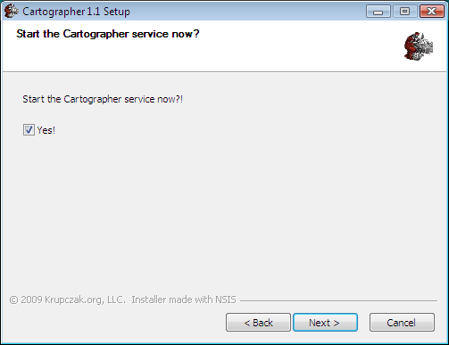Uncheck the Yes! checkbox
This screenshot has width=449, height=345.
click(x=29, y=130)
